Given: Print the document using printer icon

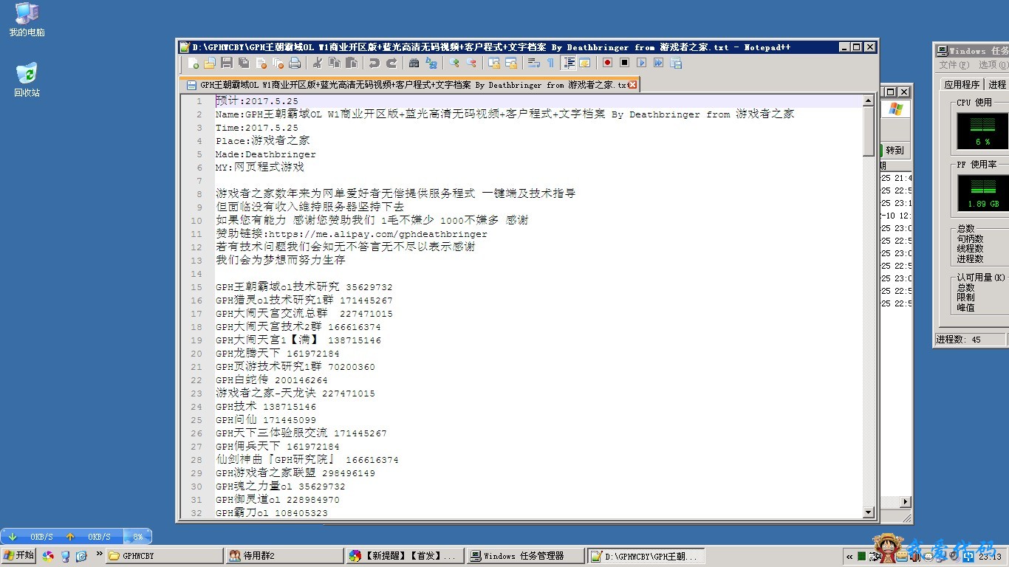Looking at the screenshot, I should coord(295,63).
